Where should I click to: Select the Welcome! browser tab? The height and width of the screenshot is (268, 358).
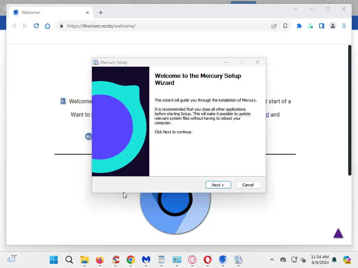[51, 13]
